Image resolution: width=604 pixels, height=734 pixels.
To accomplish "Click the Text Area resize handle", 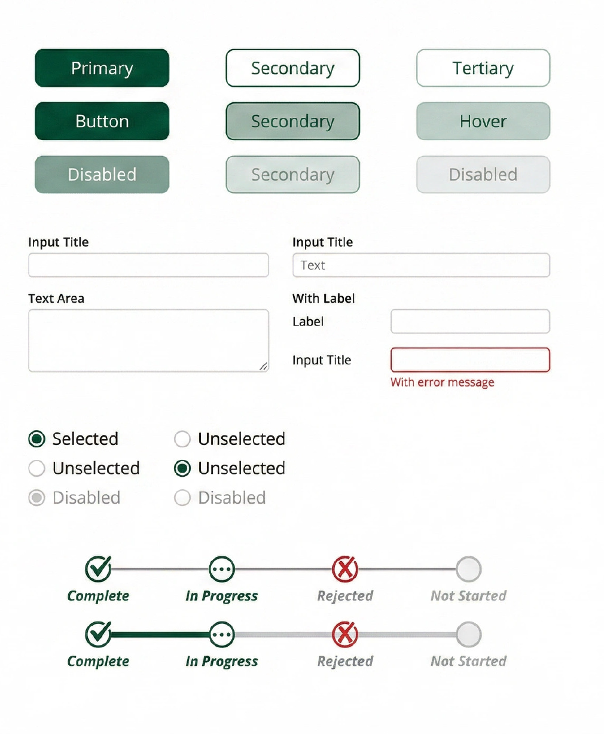I will coord(264,366).
